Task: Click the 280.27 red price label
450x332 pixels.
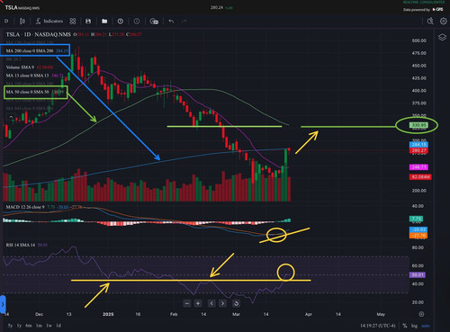Action: (x=418, y=150)
